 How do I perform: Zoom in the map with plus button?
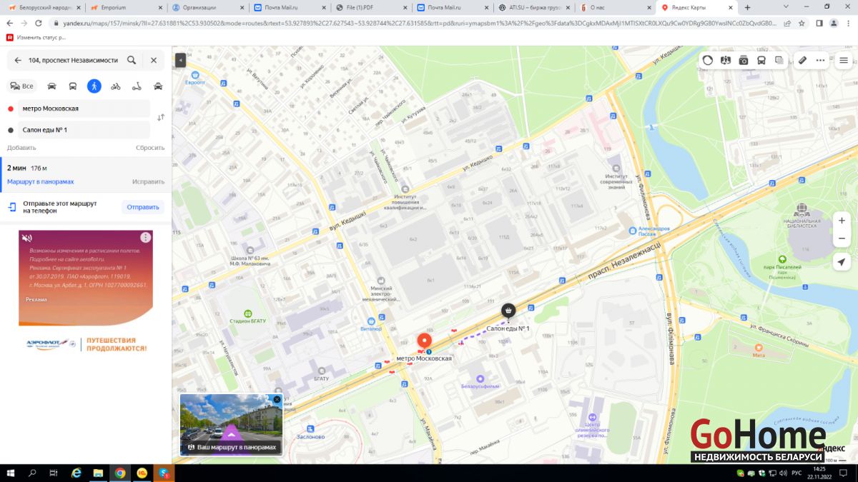coord(842,221)
